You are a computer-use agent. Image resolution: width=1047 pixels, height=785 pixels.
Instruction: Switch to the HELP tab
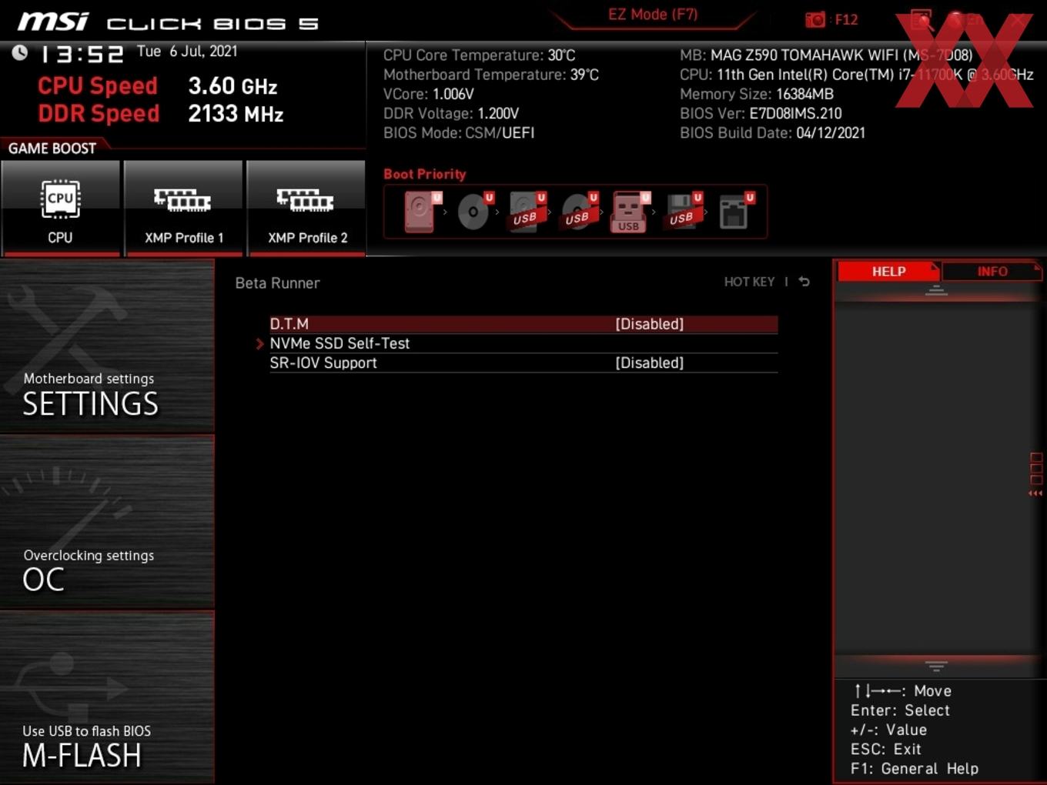[x=888, y=271]
